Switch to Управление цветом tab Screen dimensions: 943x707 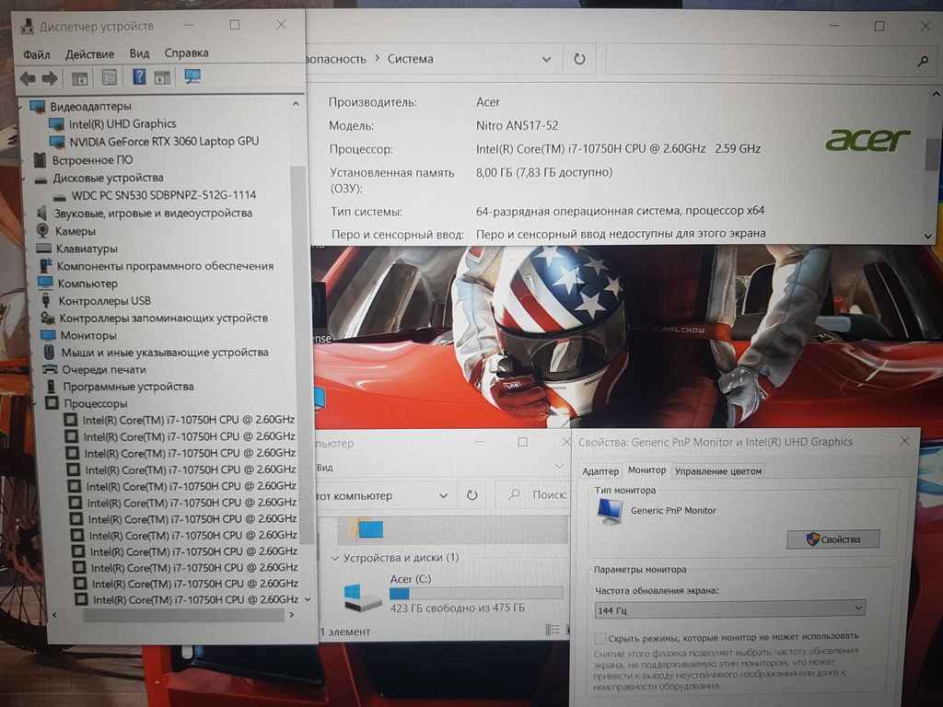click(x=718, y=471)
